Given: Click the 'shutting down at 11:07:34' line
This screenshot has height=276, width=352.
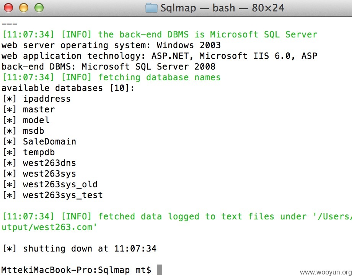Looking at the screenshot, I should point(79,248).
